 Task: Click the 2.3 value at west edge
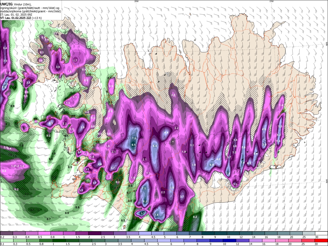(8, 73)
